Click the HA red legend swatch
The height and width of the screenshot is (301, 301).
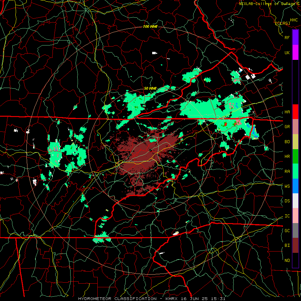pyautogui.click(x=295, y=112)
